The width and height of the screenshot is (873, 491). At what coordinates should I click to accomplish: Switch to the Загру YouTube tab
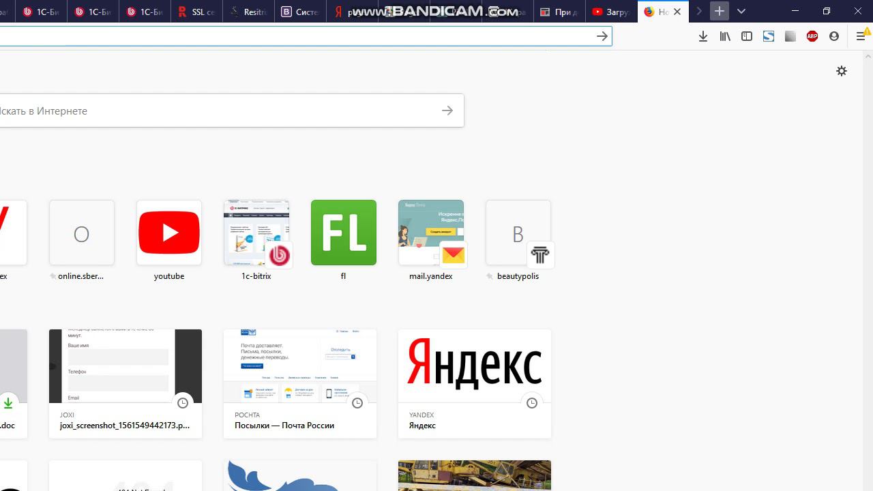click(612, 12)
